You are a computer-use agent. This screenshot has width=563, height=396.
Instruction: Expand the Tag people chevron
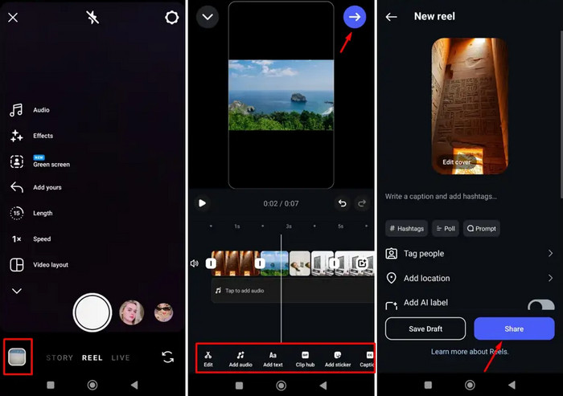pyautogui.click(x=550, y=254)
